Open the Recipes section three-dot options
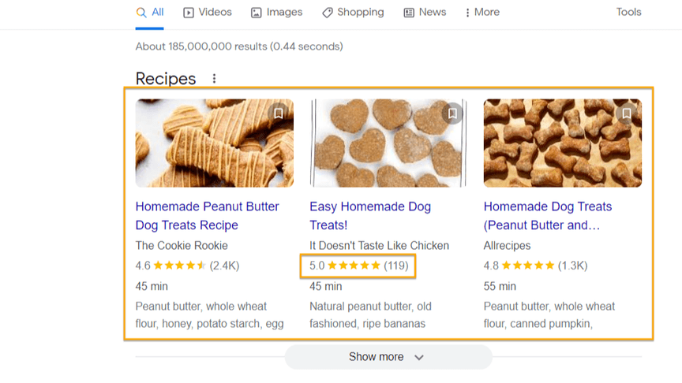The image size is (682, 383). [x=214, y=79]
